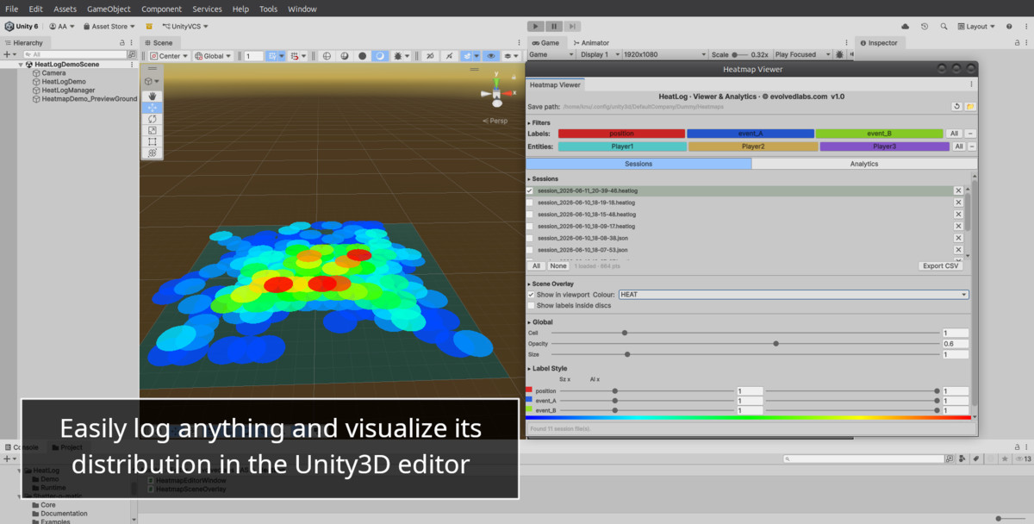Open the save path folder icon
Image resolution: width=1034 pixels, height=524 pixels.
coord(970,107)
